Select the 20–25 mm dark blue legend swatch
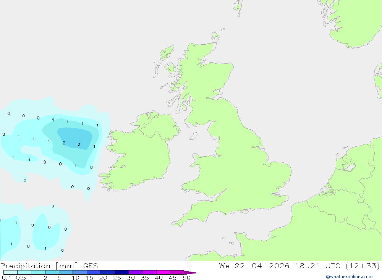382x280 pixels. click(107, 272)
